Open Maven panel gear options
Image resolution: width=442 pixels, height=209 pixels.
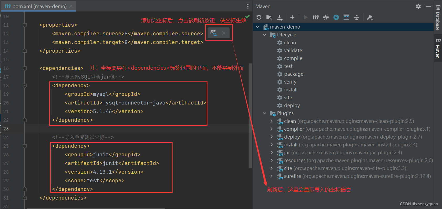(418, 6)
